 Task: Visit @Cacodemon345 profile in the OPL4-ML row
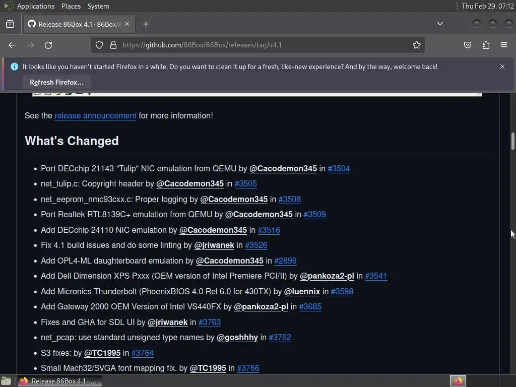[230, 261]
